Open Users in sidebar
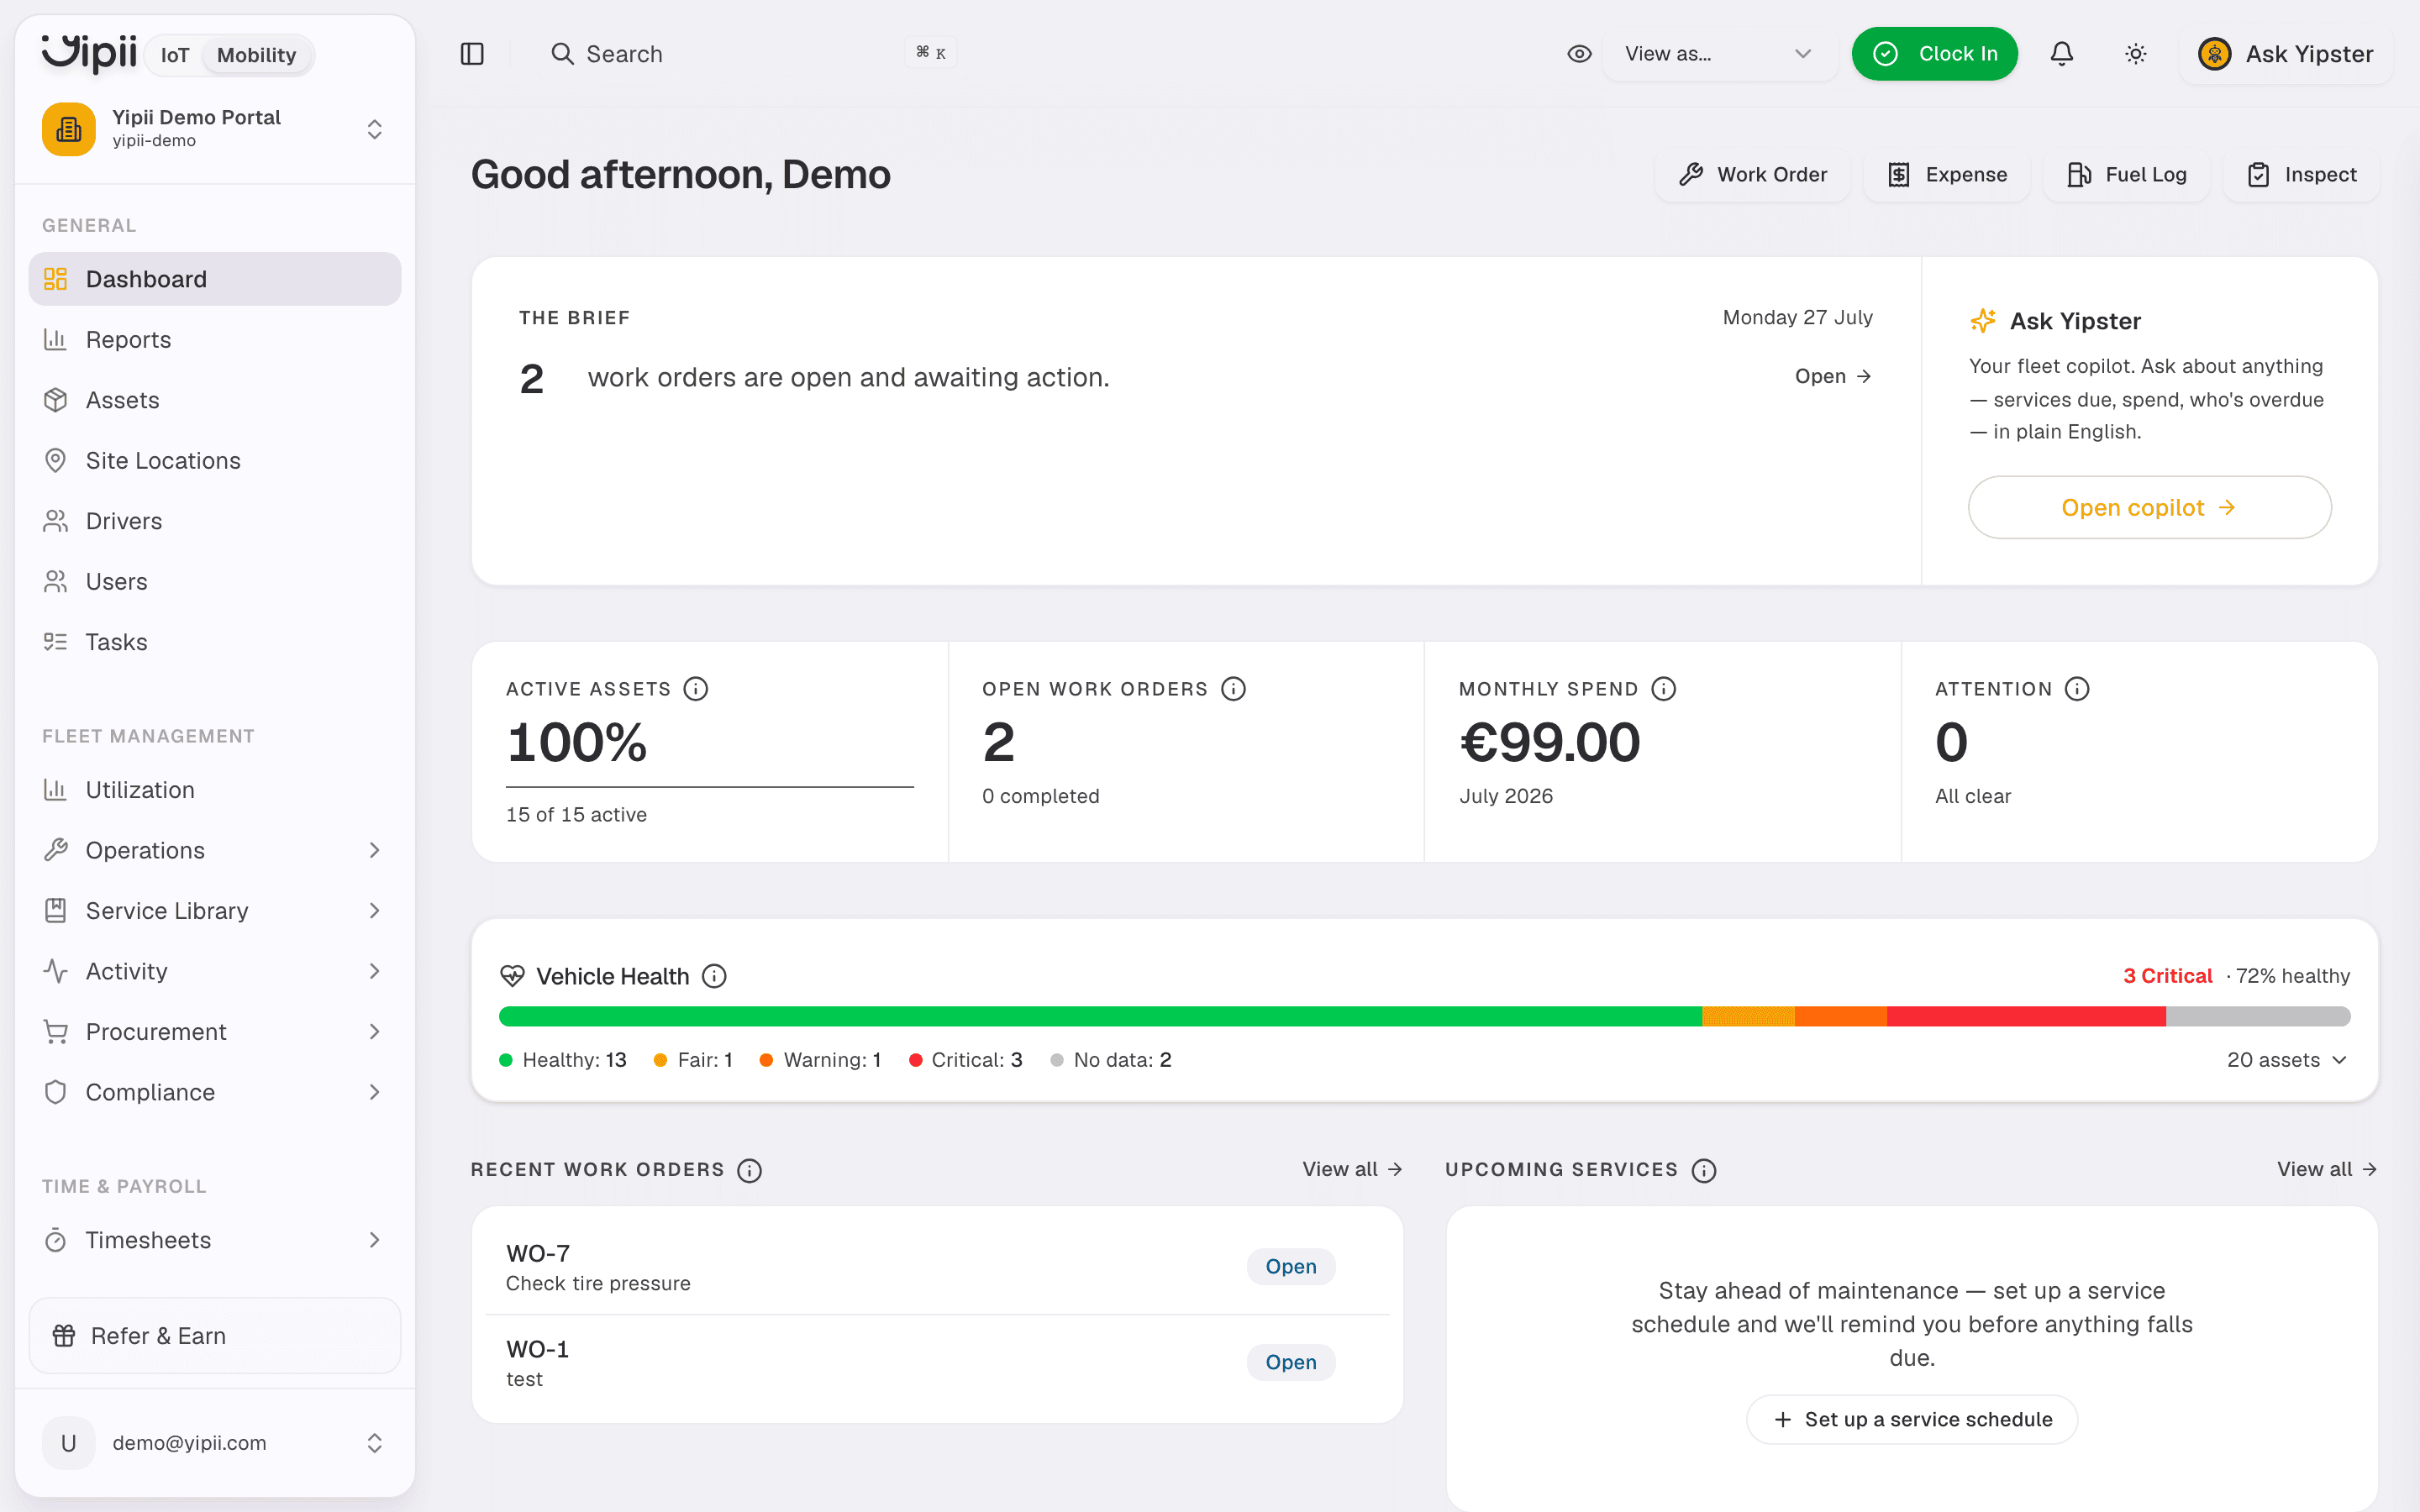The image size is (2420, 1512). pos(215,582)
